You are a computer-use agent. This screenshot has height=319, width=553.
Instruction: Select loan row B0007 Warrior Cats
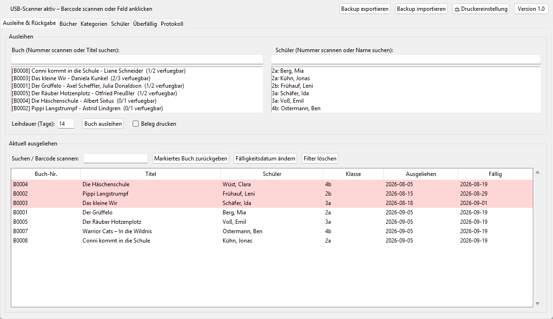[x=272, y=231]
